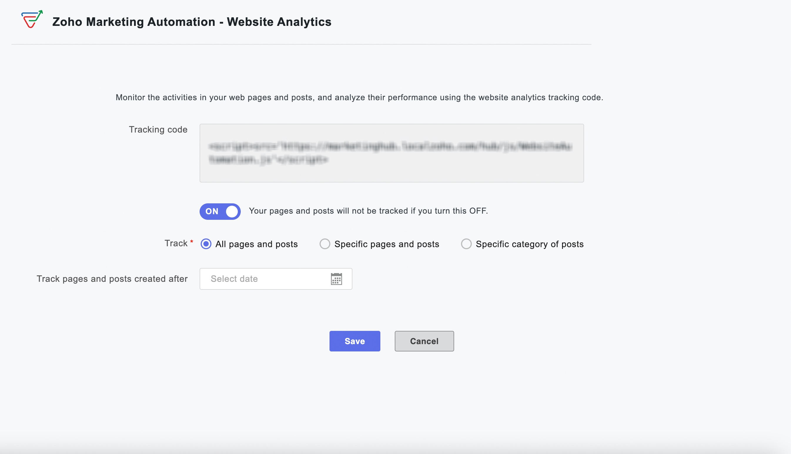Cancel the website analytics changes
Image resolution: width=791 pixels, height=454 pixels.
point(424,341)
